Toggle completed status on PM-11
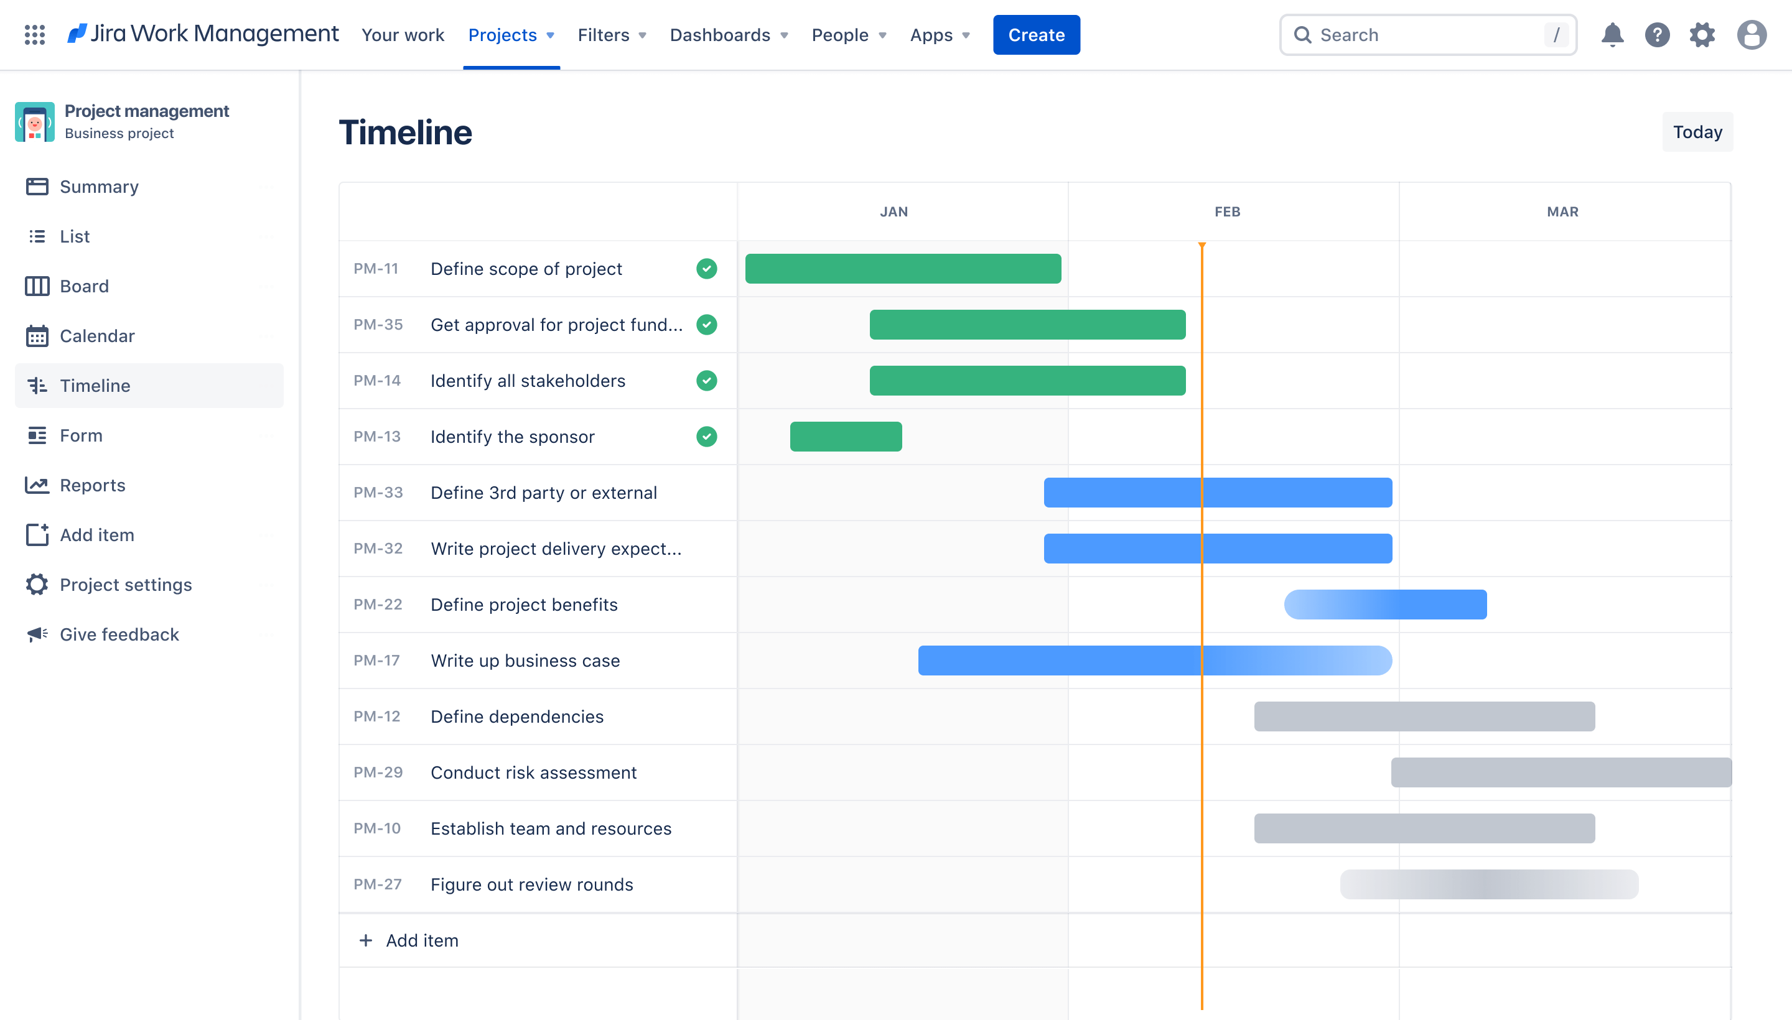Viewport: 1792px width, 1020px height. tap(705, 268)
